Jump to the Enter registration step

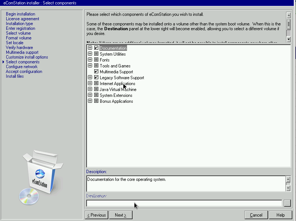20,28
